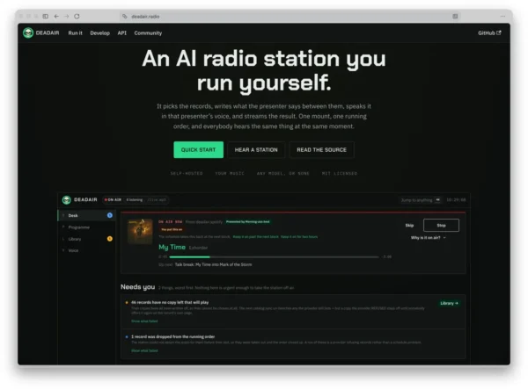
Task: Go back with the browser back arrow
Action: click(56, 16)
